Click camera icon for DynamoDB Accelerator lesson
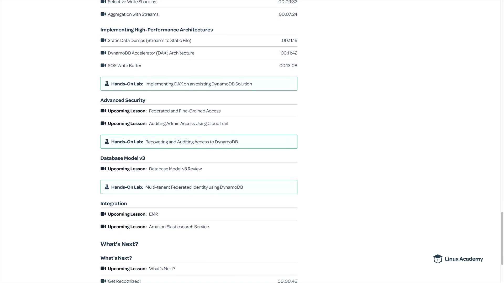The image size is (504, 283). 103,53
